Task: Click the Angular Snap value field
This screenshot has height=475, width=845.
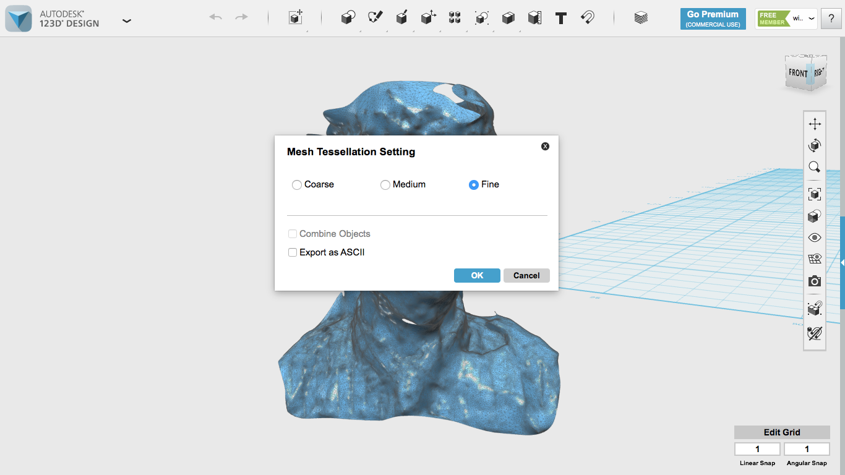Action: coord(807,449)
